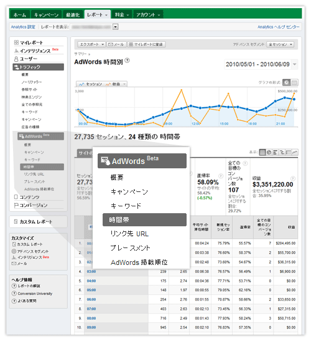Select the Reports (レポート) tab
This screenshot has width=311, height=341.
(x=97, y=14)
